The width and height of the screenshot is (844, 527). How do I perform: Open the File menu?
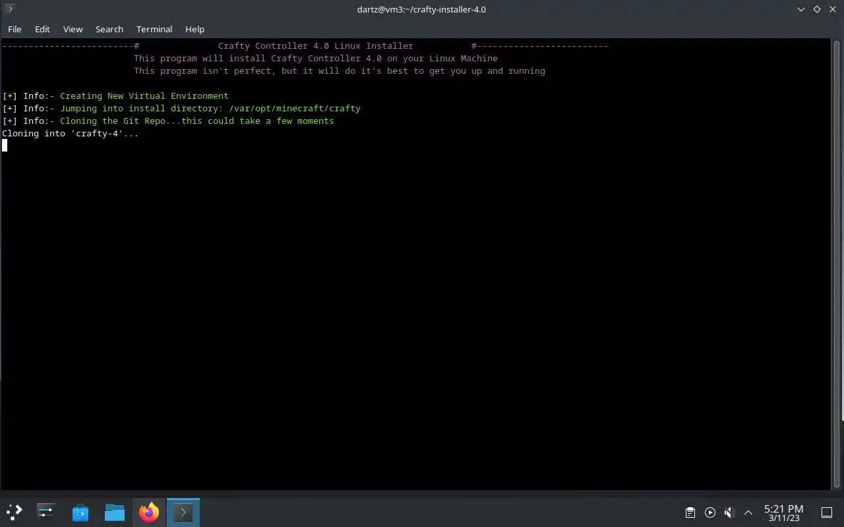15,29
